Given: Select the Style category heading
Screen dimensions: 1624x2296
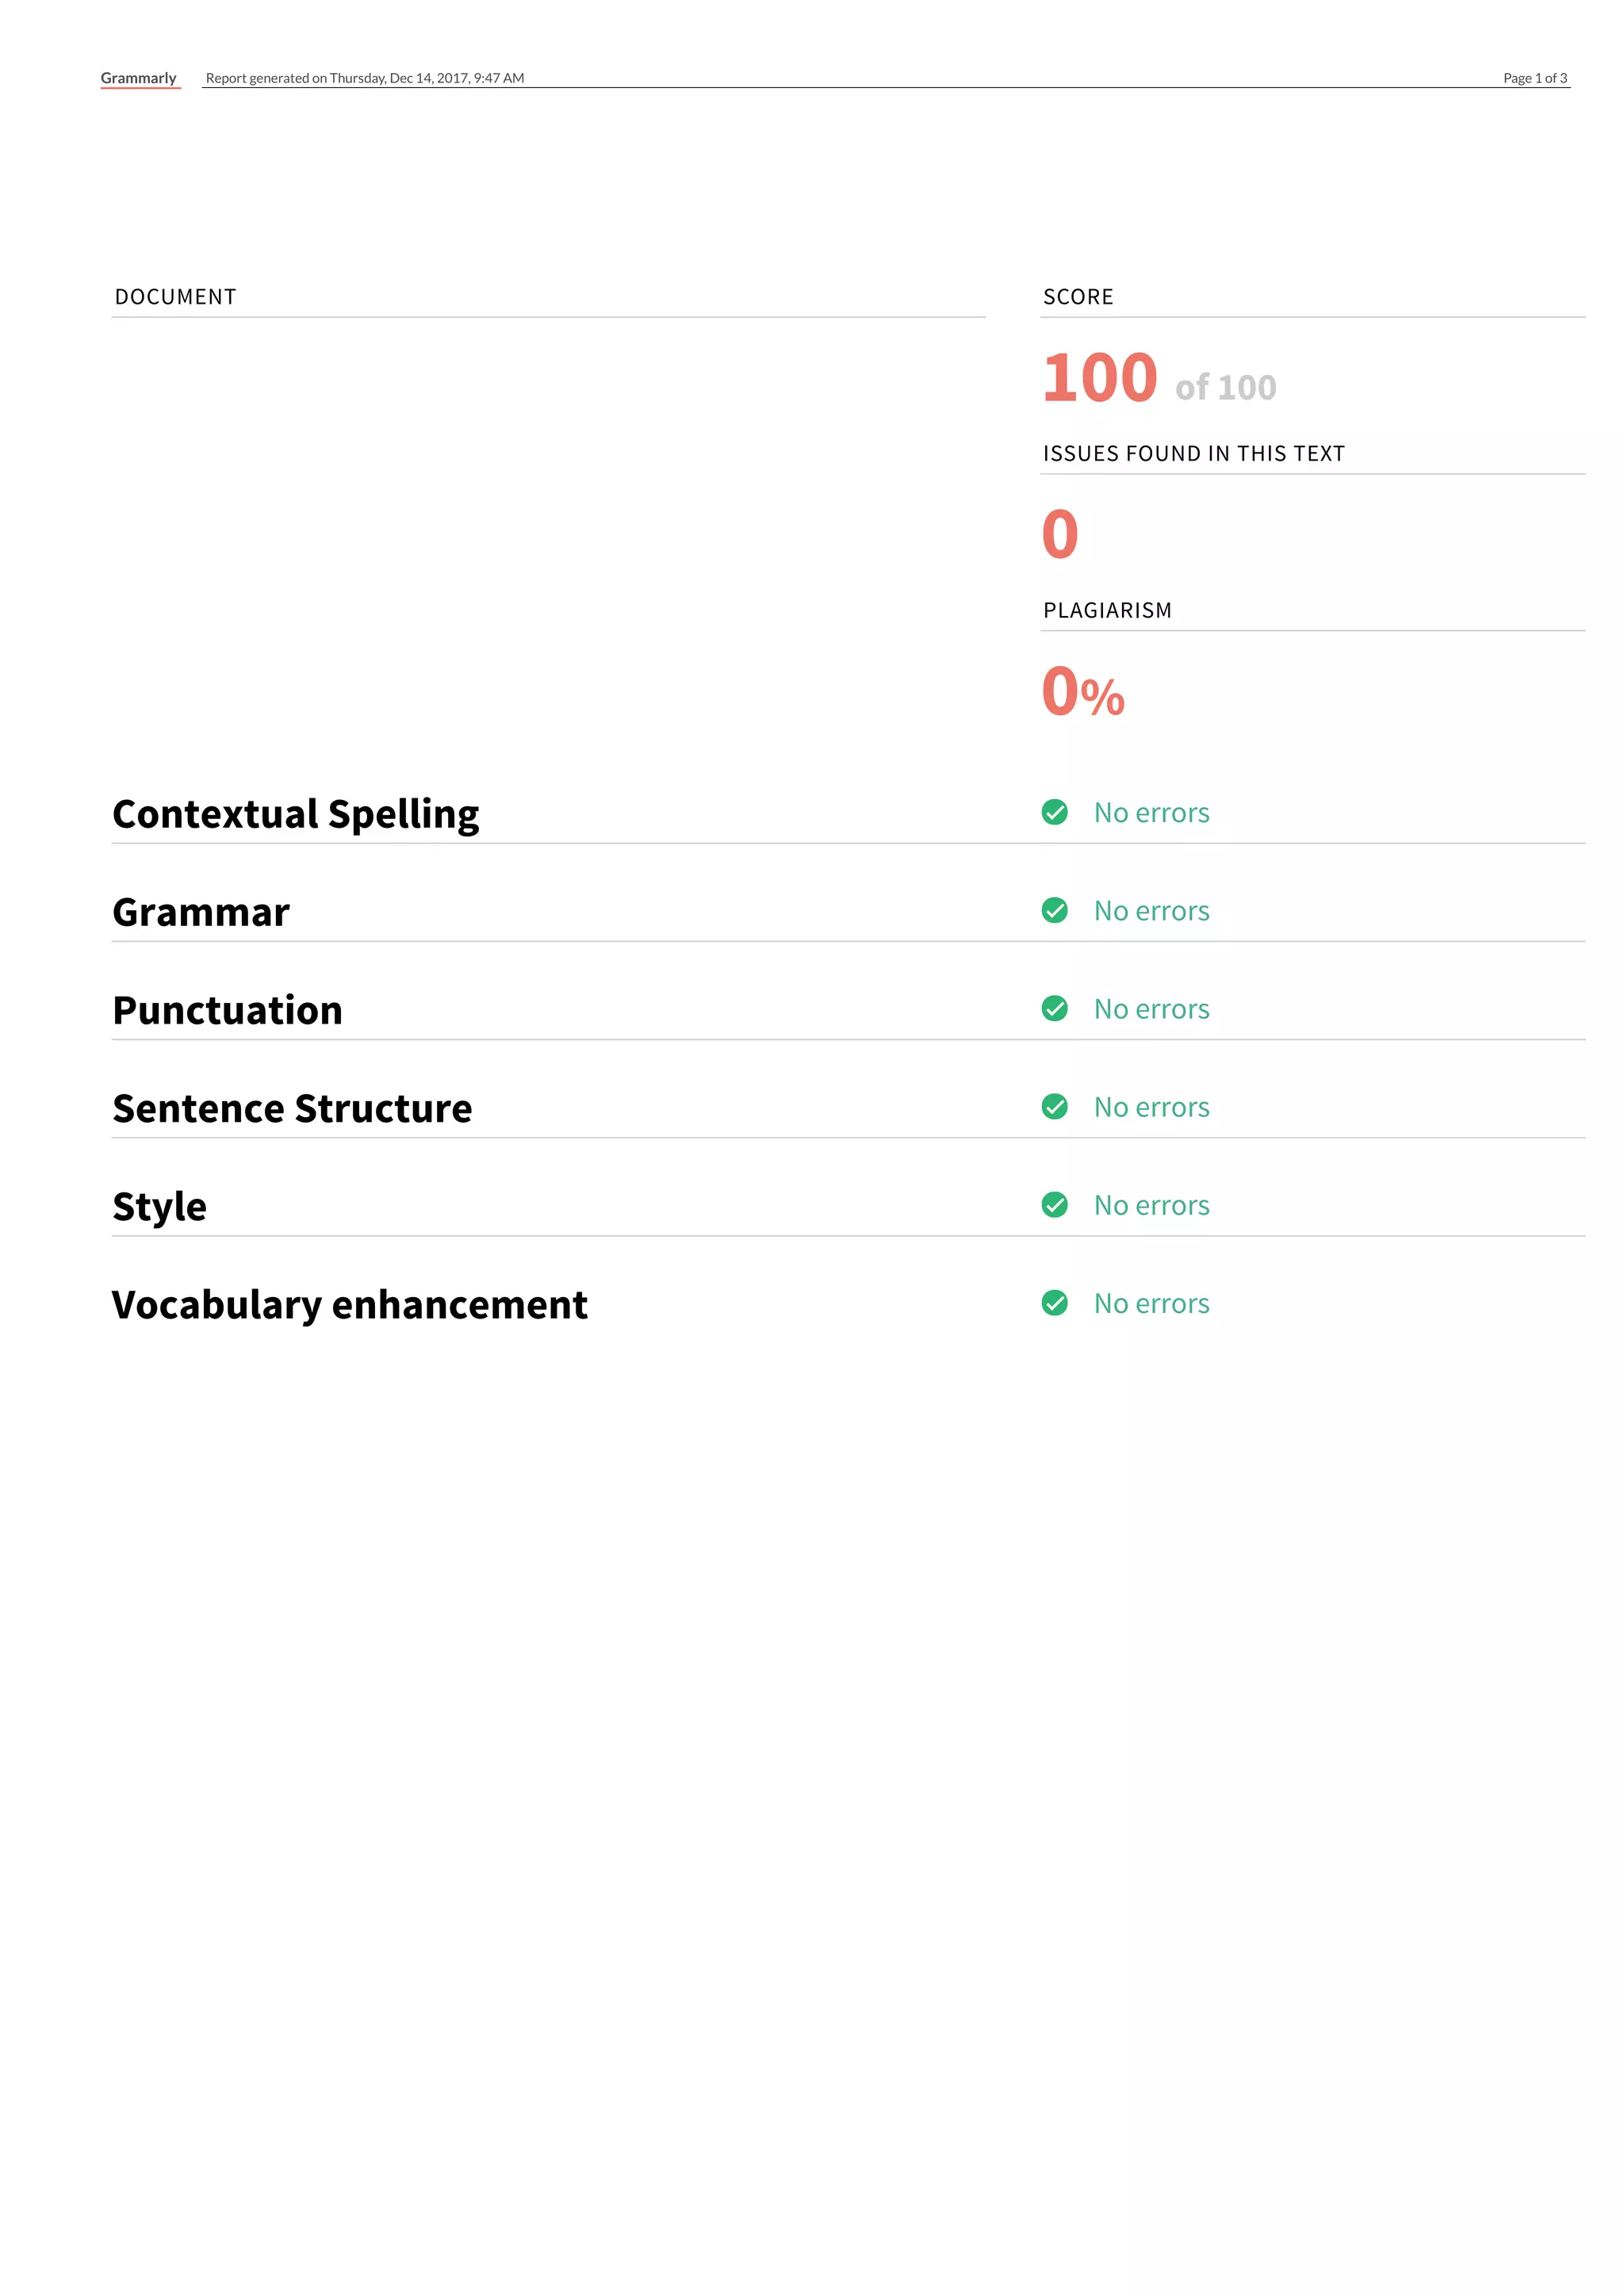Looking at the screenshot, I should point(160,1207).
